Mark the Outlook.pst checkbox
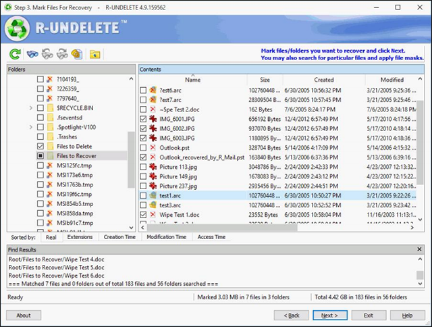The width and height of the screenshot is (432, 327). tap(143, 147)
